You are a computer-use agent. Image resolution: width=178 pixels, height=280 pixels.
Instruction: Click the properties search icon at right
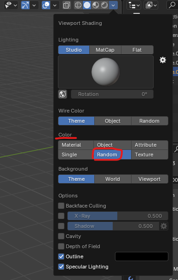176,149
